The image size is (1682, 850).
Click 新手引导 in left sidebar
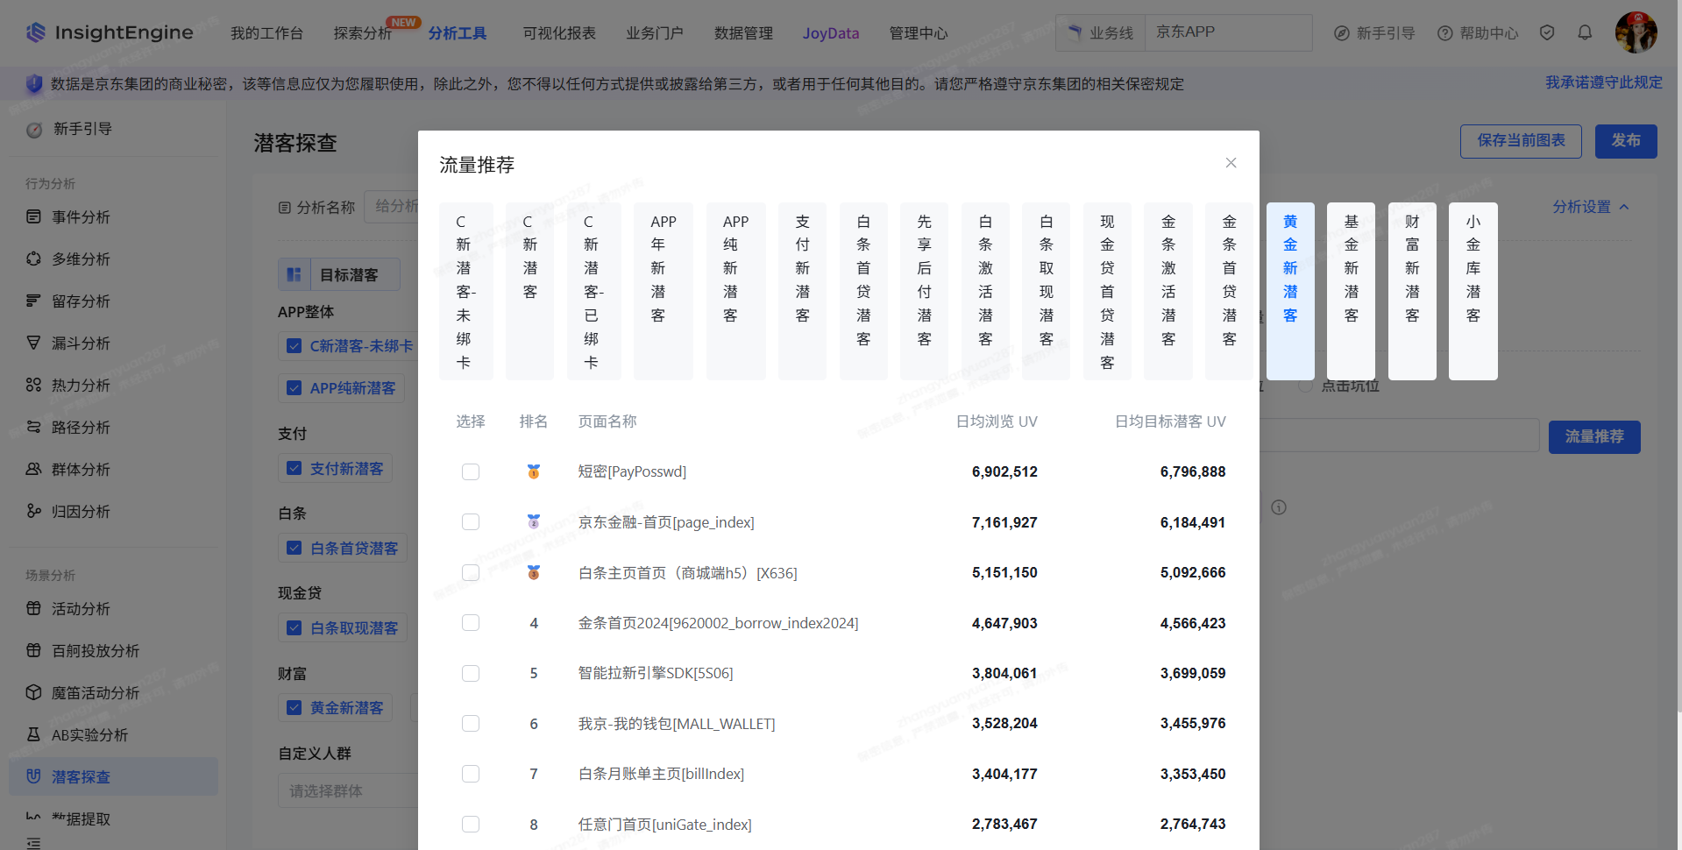[82, 129]
